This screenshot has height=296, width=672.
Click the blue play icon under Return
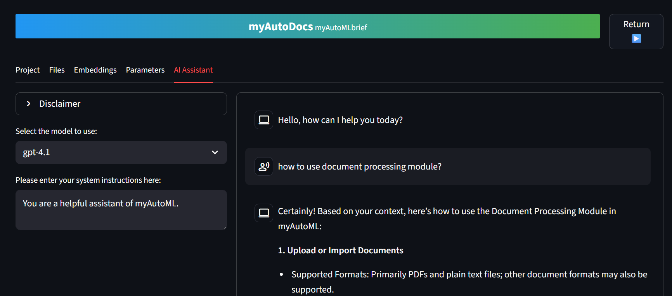[x=636, y=39]
